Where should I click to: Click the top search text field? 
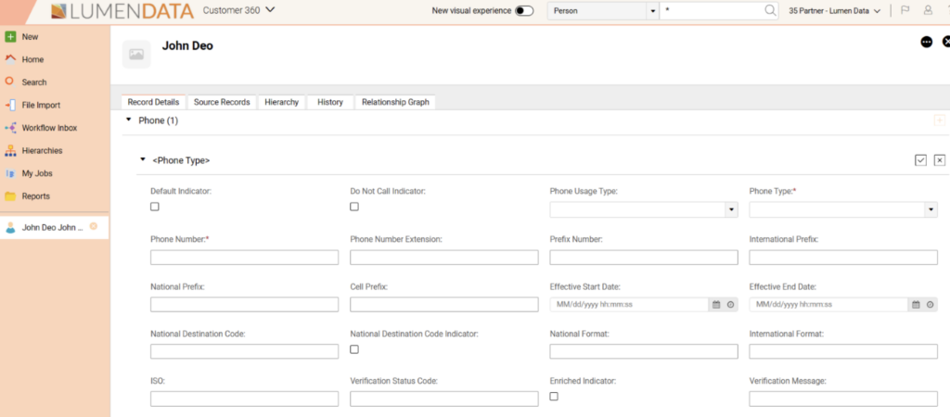point(712,10)
